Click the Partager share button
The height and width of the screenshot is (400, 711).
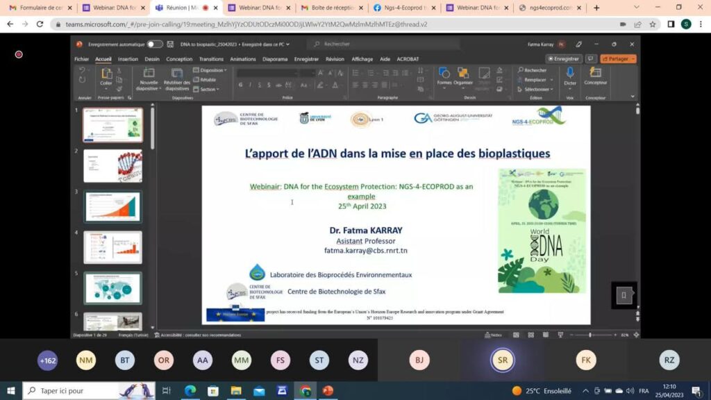point(618,59)
